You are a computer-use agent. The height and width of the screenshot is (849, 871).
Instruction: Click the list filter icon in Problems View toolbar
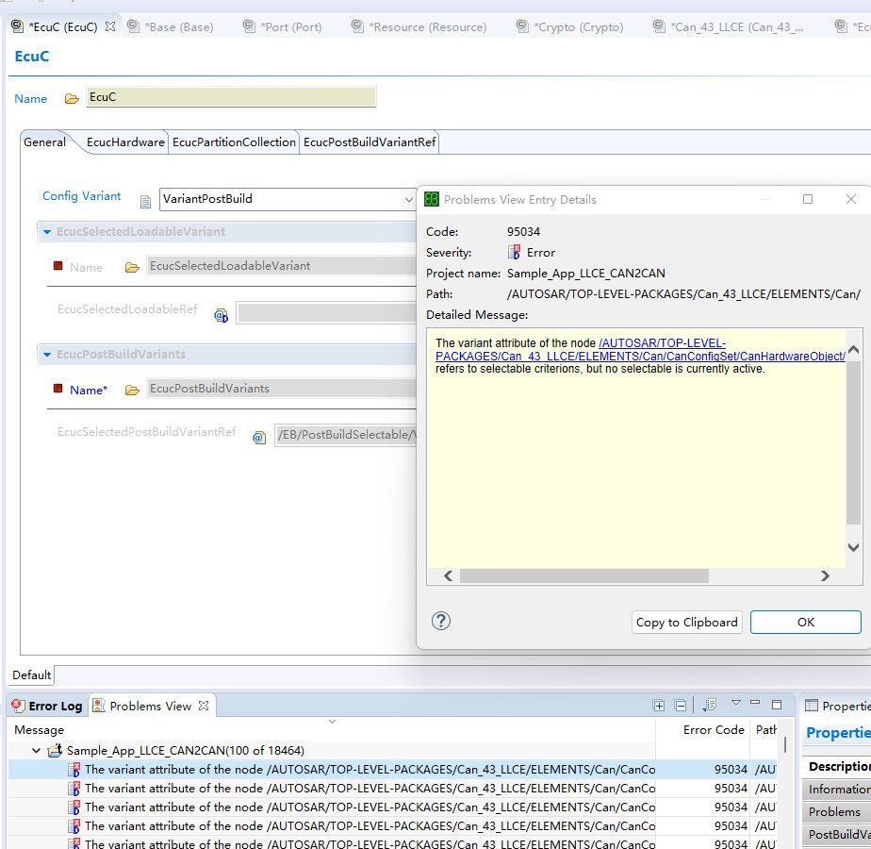pos(710,705)
